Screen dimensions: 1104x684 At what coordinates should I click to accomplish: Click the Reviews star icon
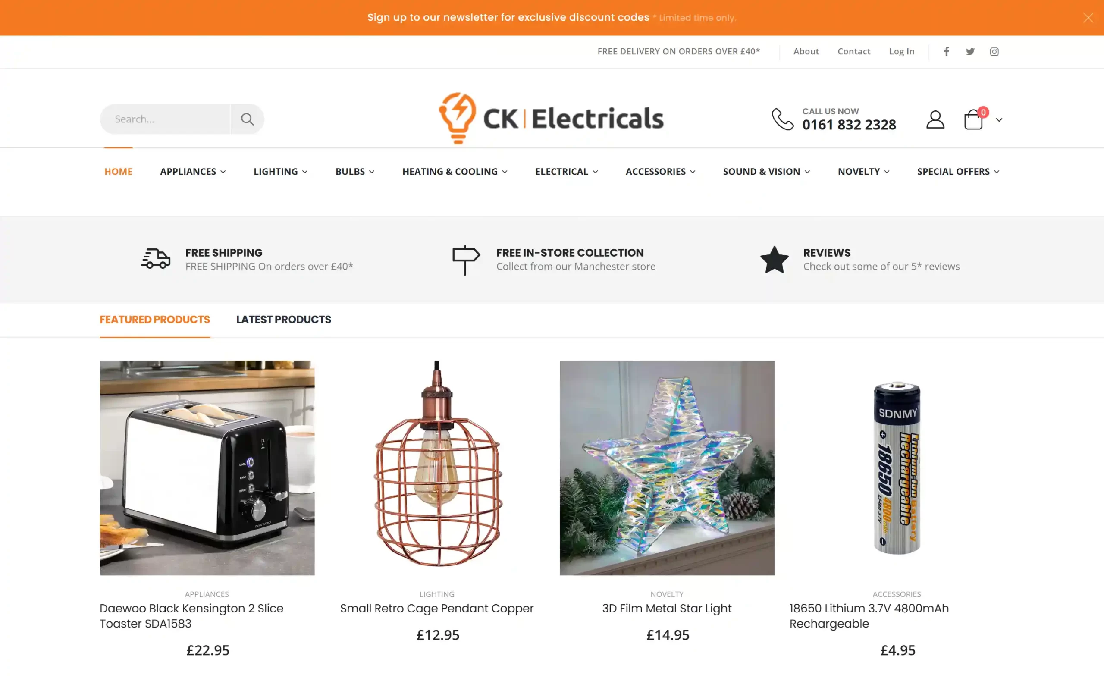[774, 260]
